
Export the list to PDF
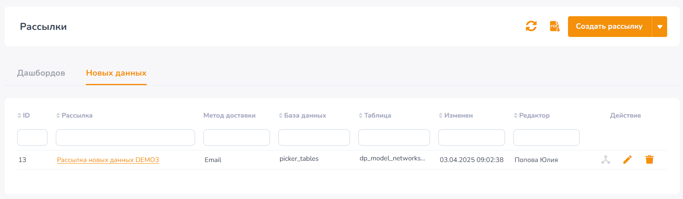click(555, 26)
